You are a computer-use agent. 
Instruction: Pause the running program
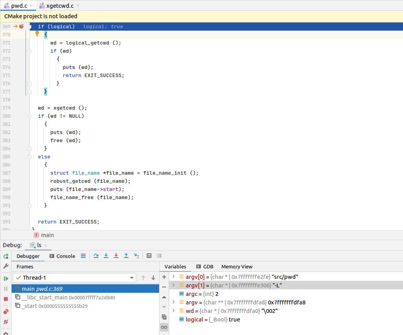6,289
